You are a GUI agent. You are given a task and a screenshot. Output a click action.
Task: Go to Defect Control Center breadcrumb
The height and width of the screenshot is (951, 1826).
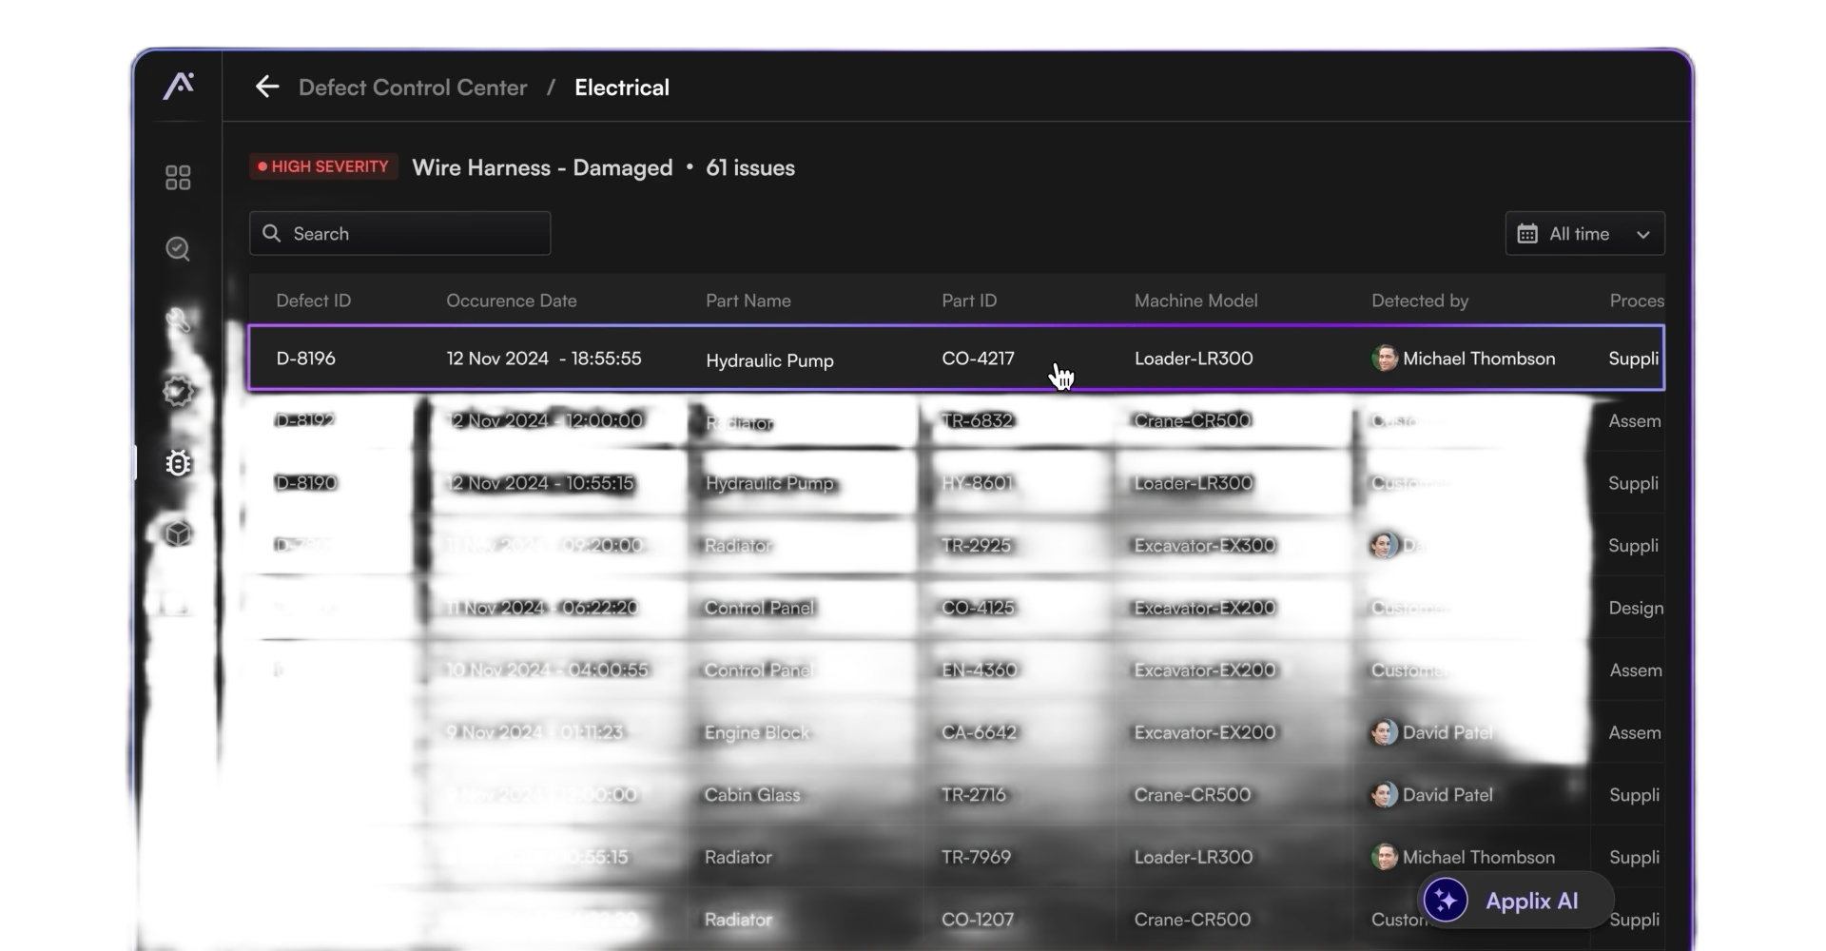(413, 87)
